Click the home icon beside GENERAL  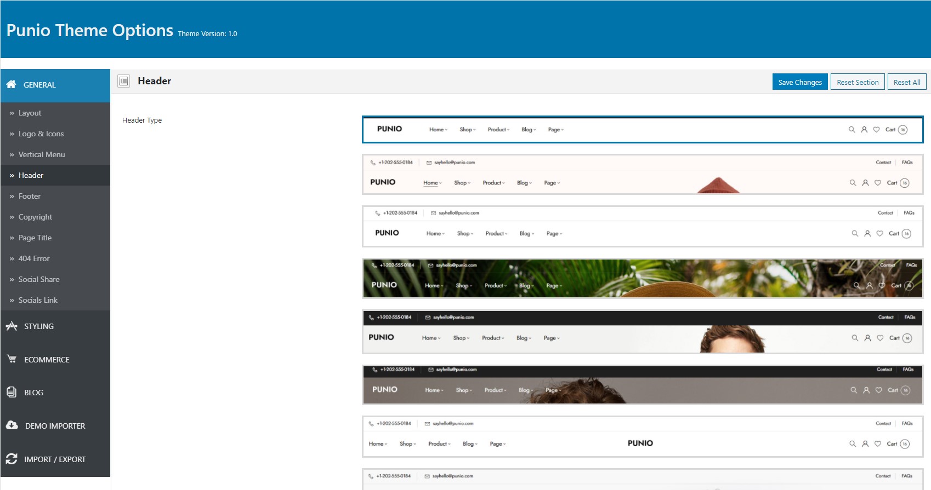(x=11, y=84)
